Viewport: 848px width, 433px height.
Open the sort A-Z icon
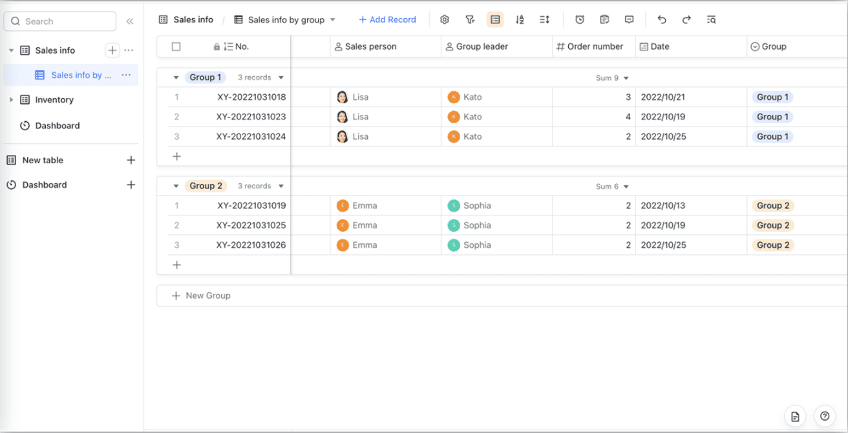coord(520,19)
